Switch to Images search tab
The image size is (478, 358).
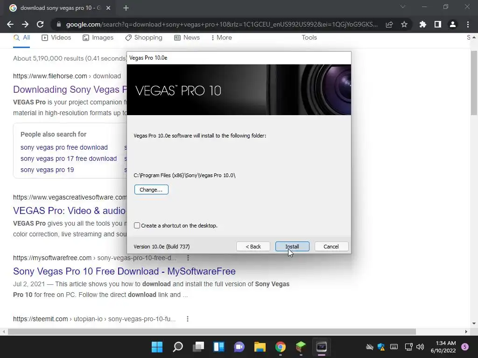click(98, 37)
